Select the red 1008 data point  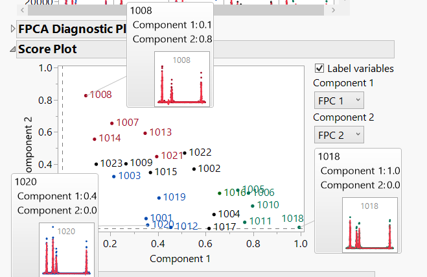click(86, 95)
